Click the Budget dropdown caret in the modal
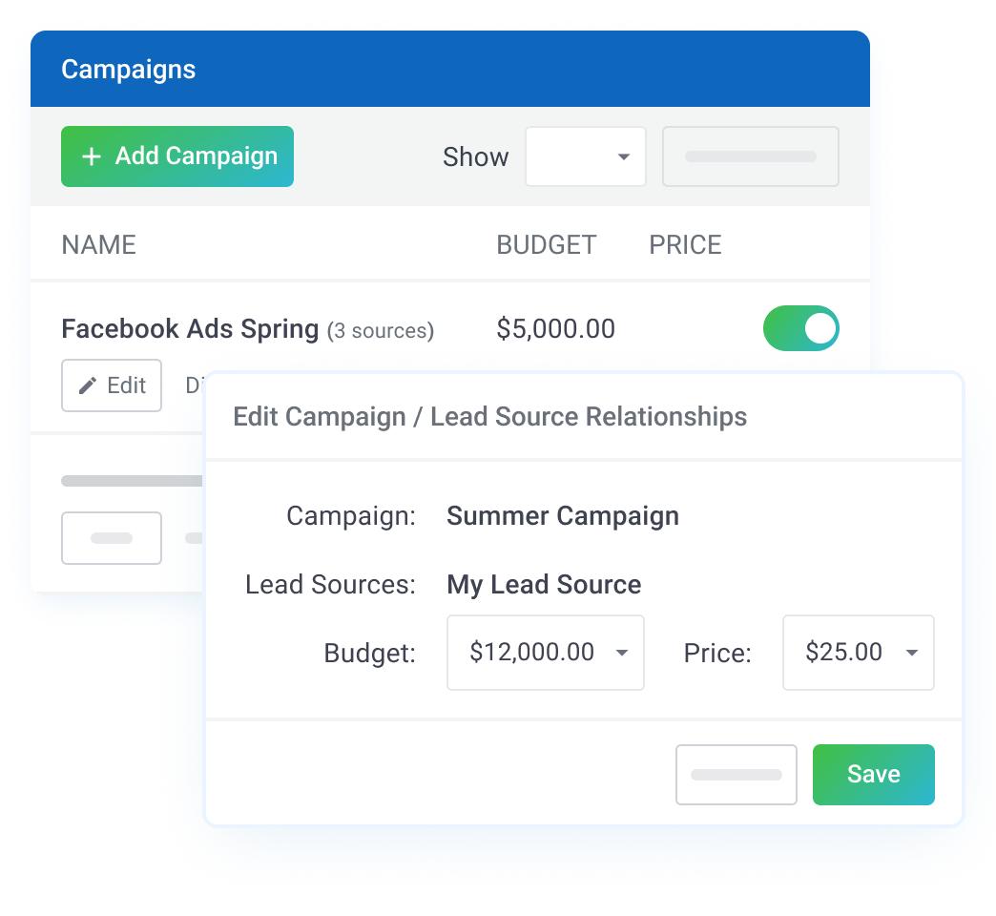Image resolution: width=996 pixels, height=916 pixels. [624, 653]
